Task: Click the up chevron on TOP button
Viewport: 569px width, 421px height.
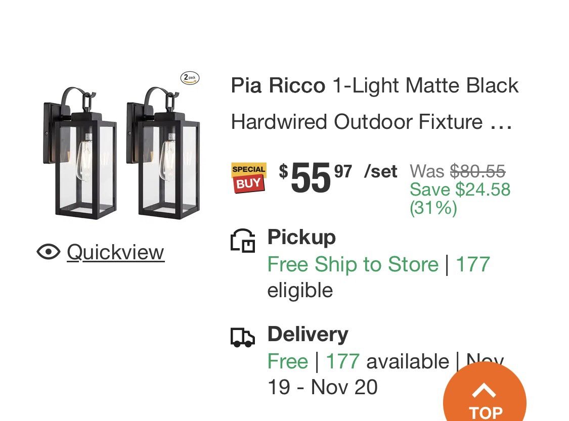Action: point(485,391)
